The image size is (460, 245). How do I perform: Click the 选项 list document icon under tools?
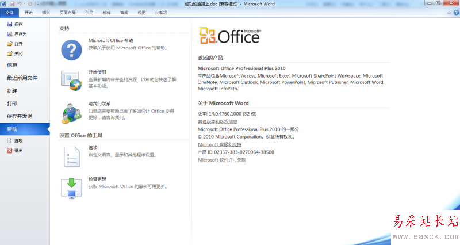coord(72,156)
